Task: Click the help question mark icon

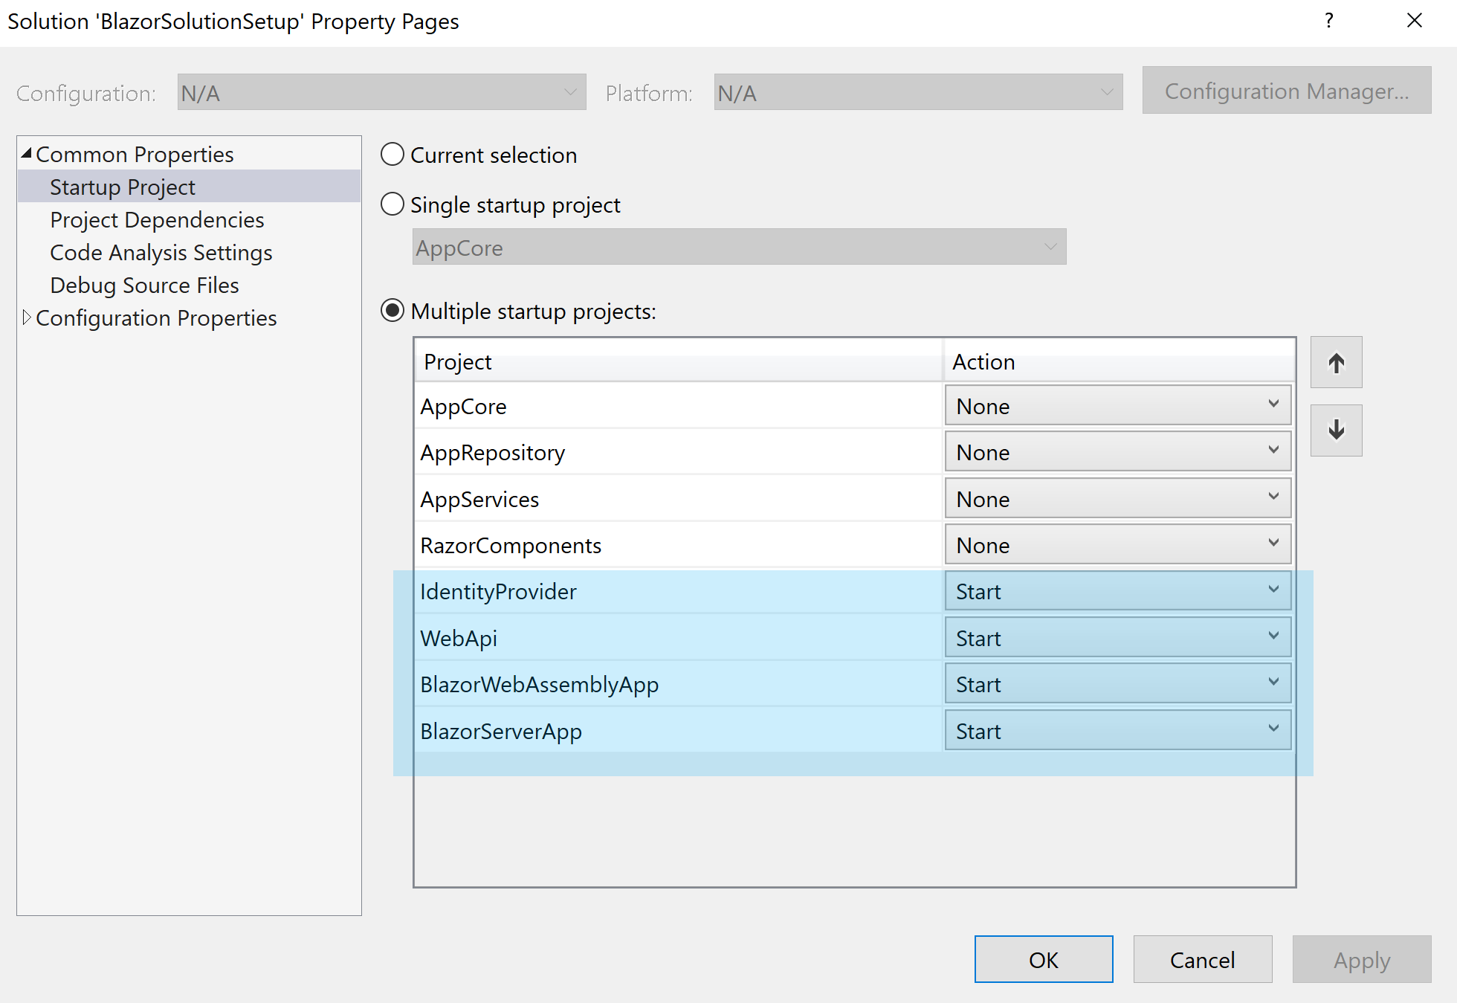Action: pos(1328,21)
